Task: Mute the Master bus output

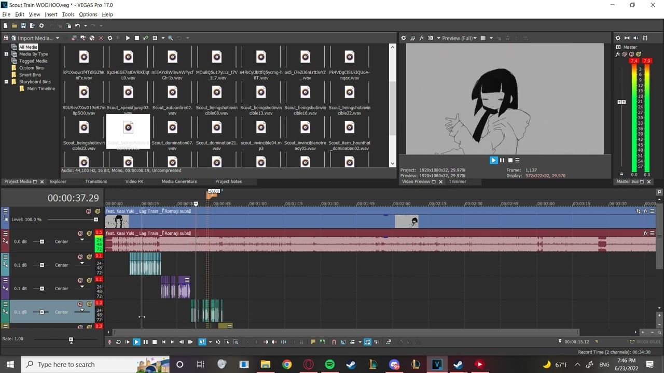Action: coord(632,54)
